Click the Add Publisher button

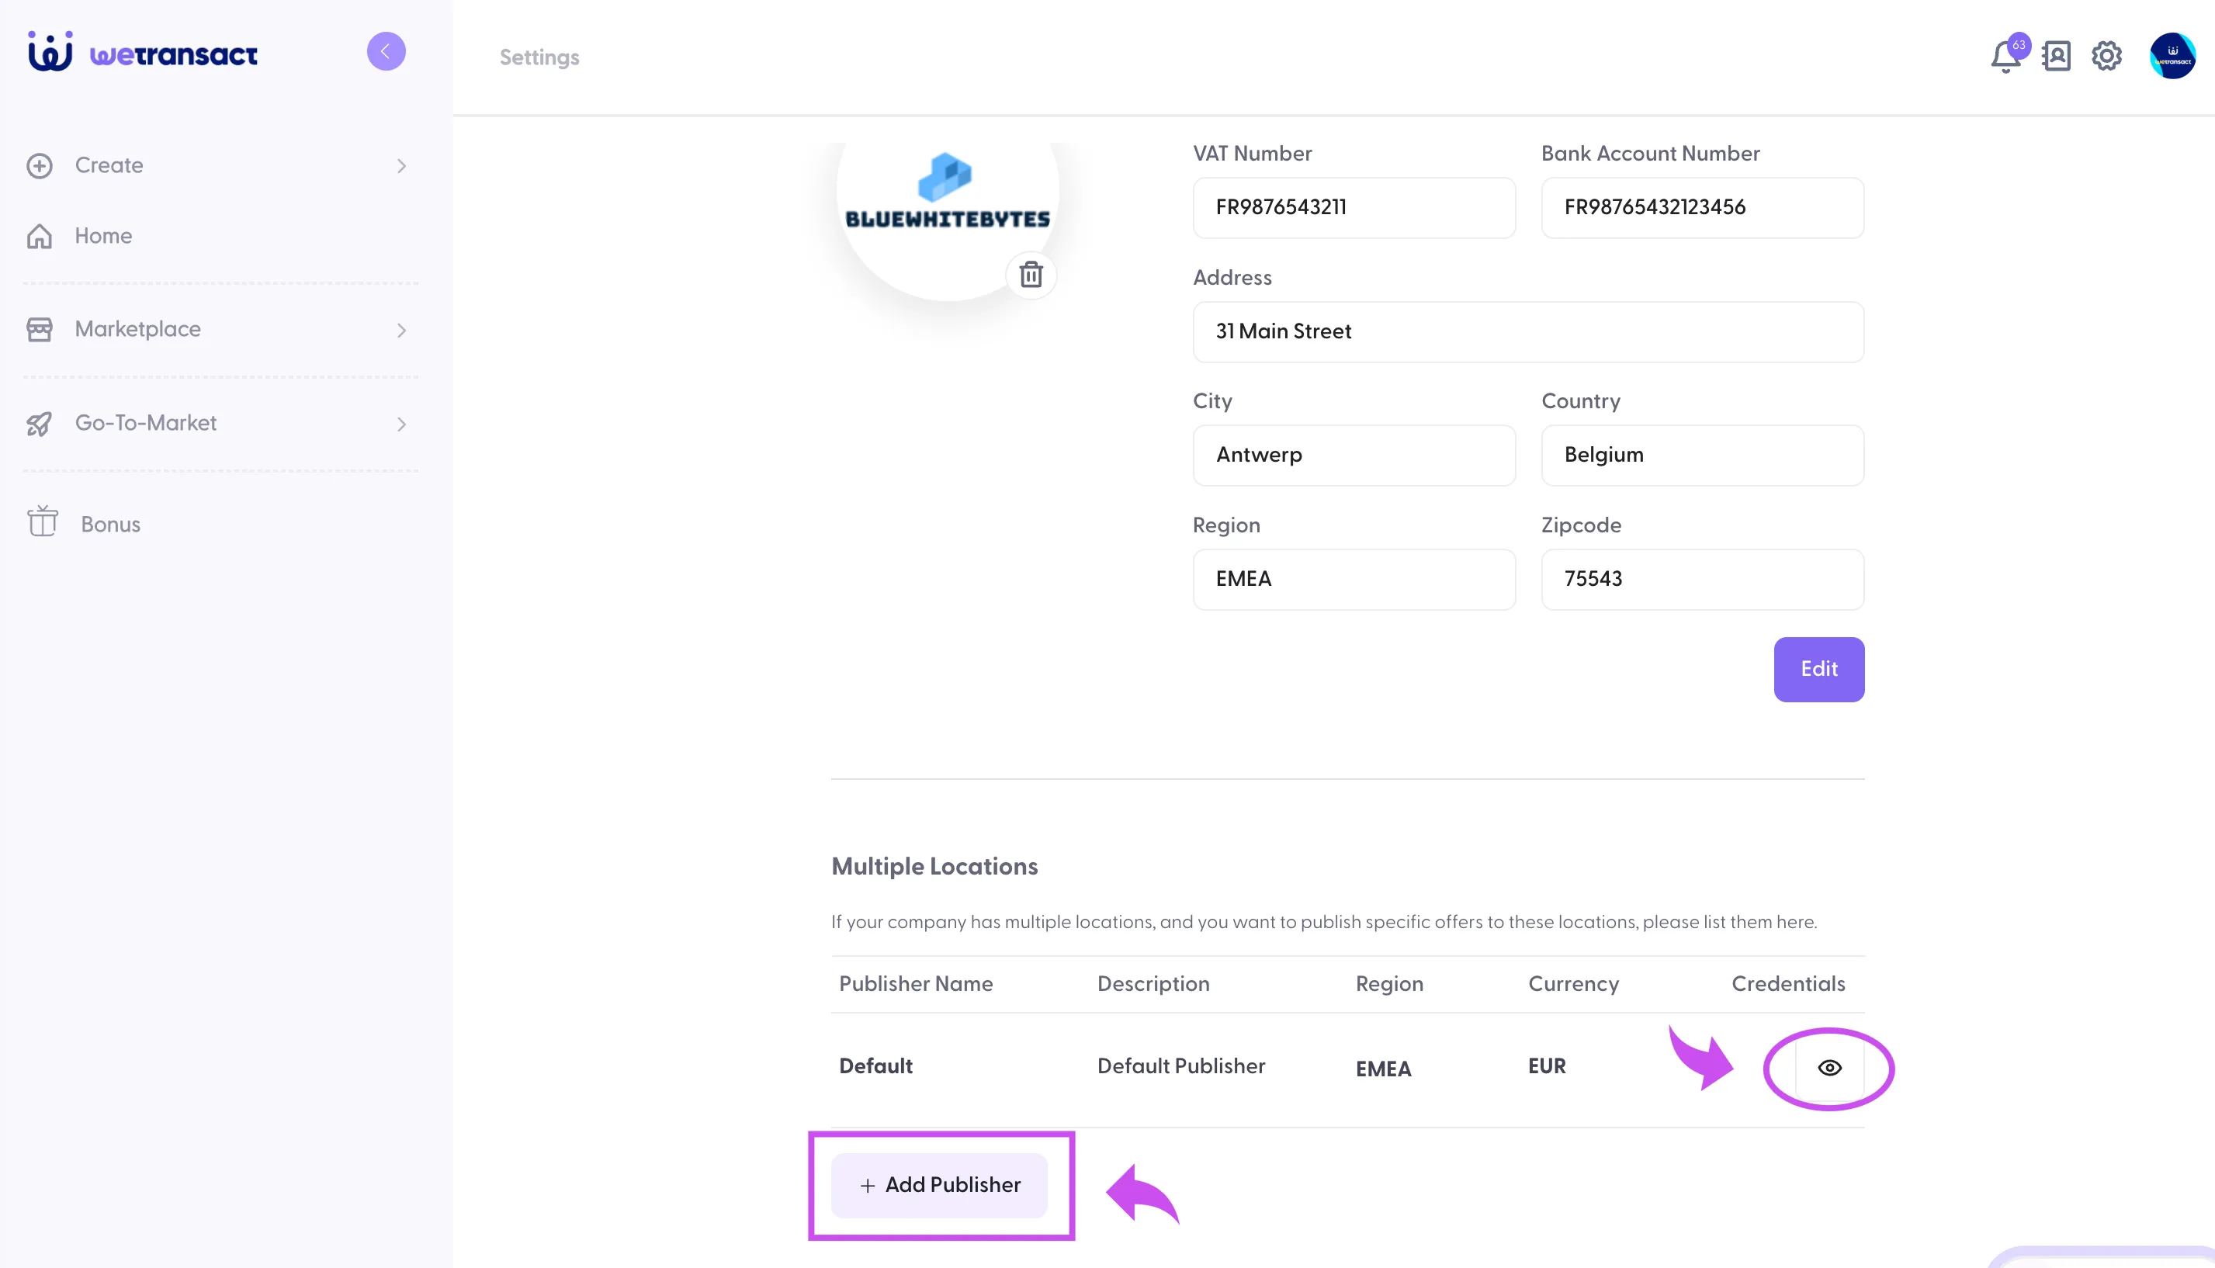939,1185
